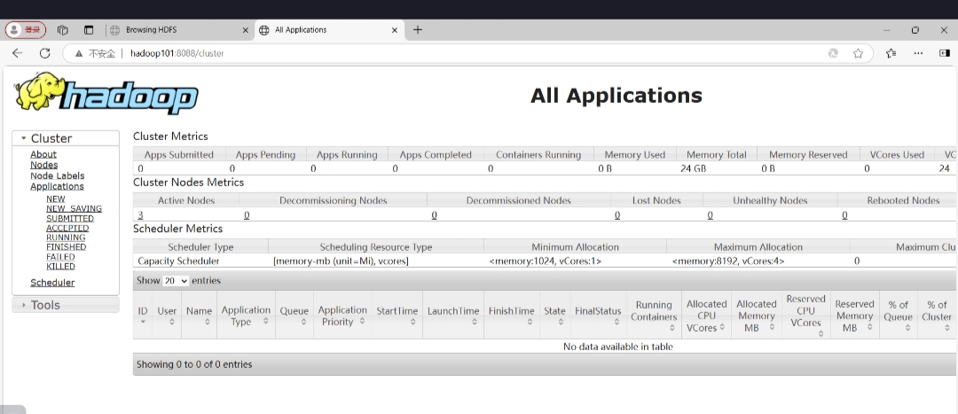Select the All Applications tab
The height and width of the screenshot is (414, 958).
[329, 29]
